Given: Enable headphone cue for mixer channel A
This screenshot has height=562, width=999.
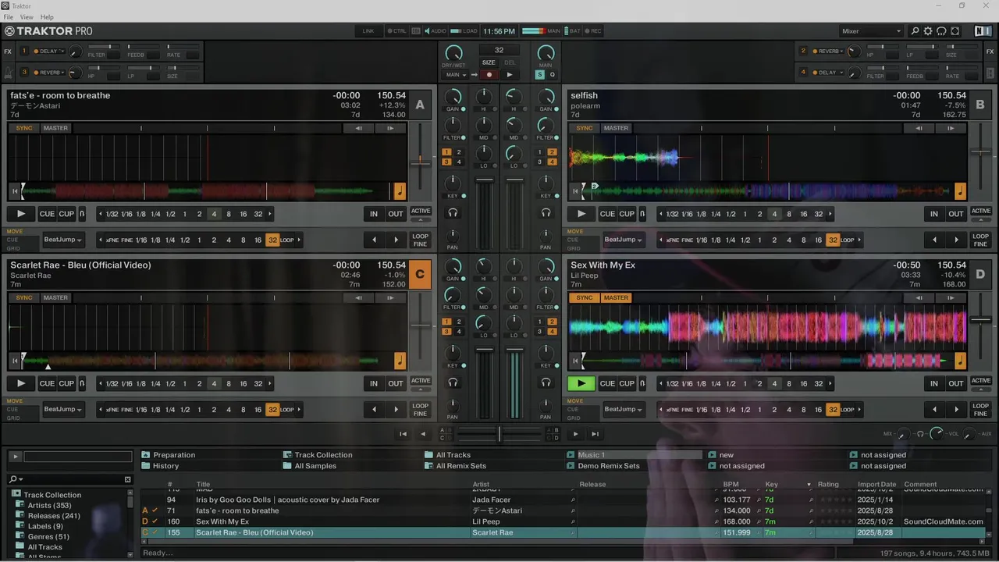Looking at the screenshot, I should tap(453, 213).
